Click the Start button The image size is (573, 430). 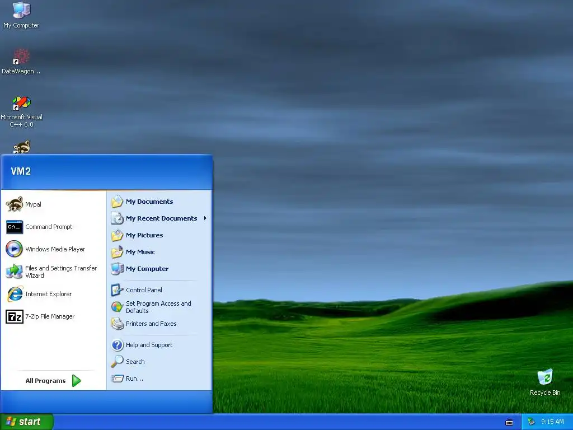27,422
